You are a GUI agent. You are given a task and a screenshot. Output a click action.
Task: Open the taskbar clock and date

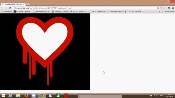pos(169,96)
